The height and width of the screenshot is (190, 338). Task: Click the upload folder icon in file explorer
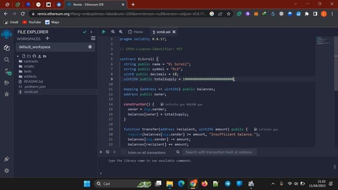pos(44,56)
